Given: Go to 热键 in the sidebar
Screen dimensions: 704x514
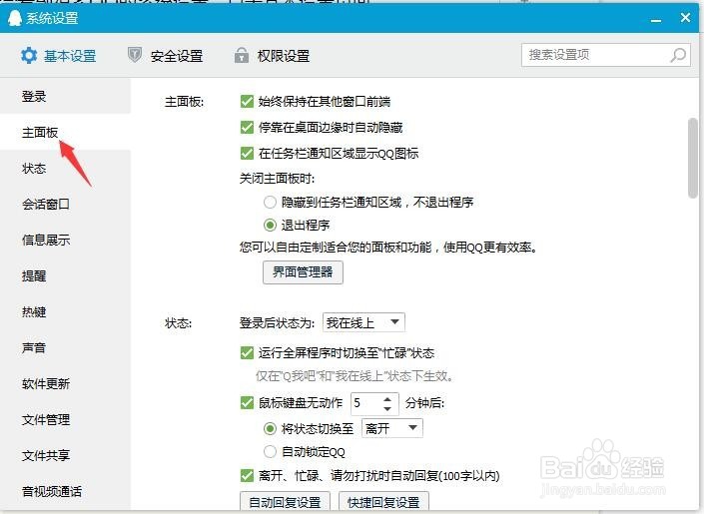Looking at the screenshot, I should pos(65,311).
